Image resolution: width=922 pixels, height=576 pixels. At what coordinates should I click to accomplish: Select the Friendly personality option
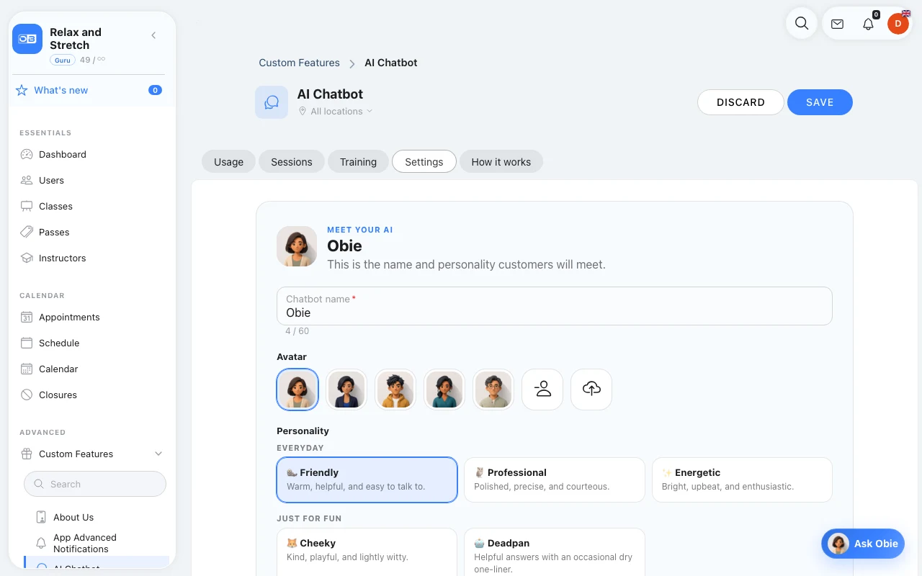coord(367,480)
